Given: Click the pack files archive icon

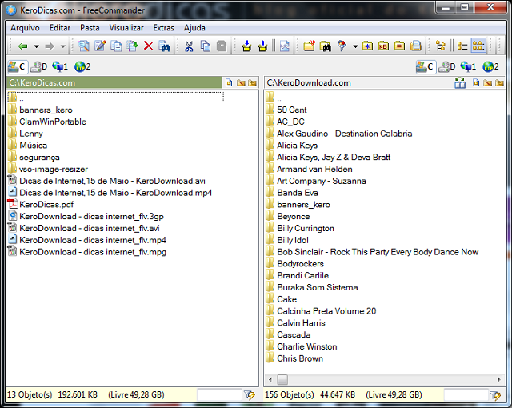Looking at the screenshot, I should coord(246,46).
